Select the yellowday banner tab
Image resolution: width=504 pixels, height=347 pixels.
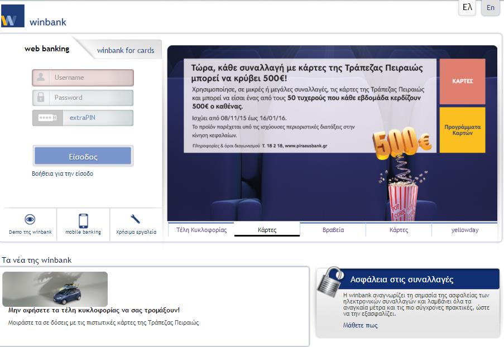465,230
